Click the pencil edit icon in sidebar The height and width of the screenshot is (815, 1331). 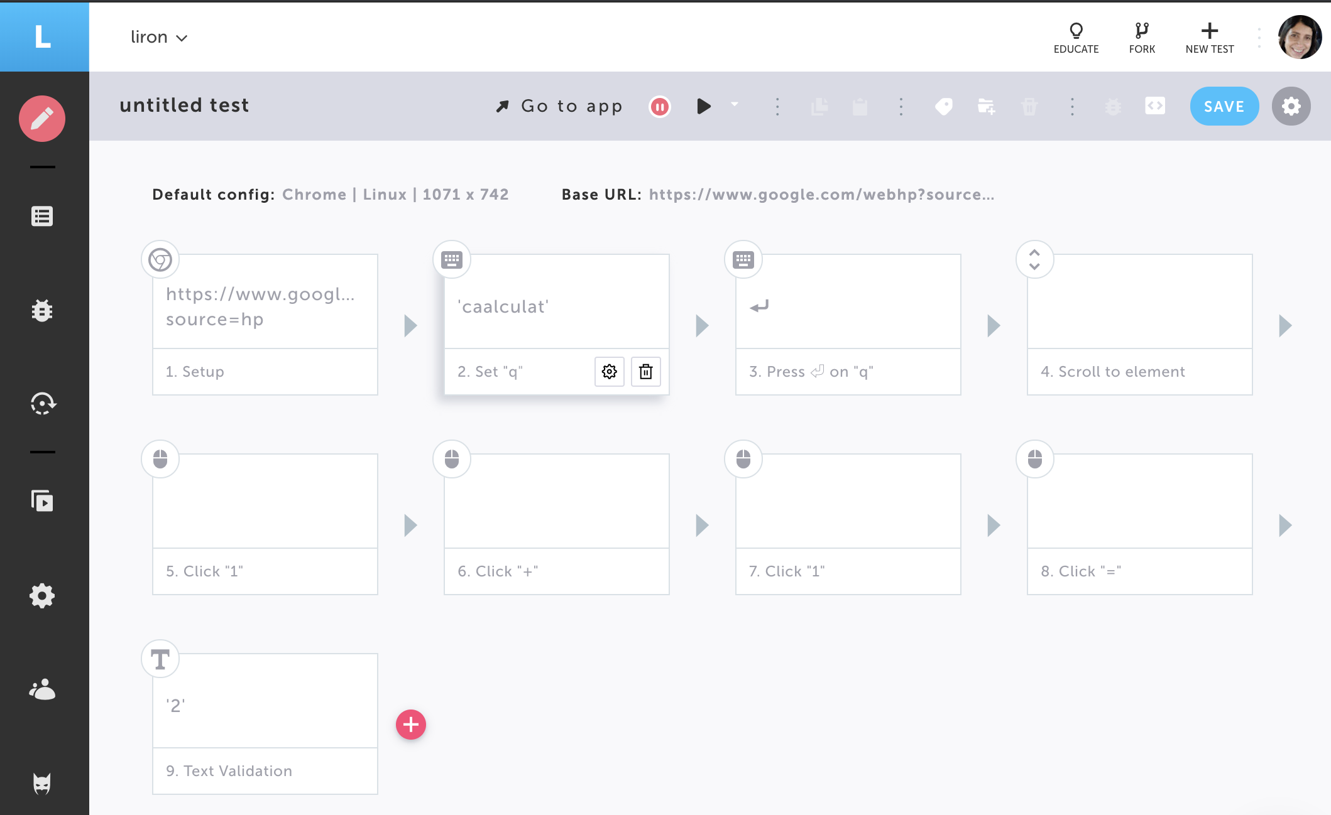[42, 119]
